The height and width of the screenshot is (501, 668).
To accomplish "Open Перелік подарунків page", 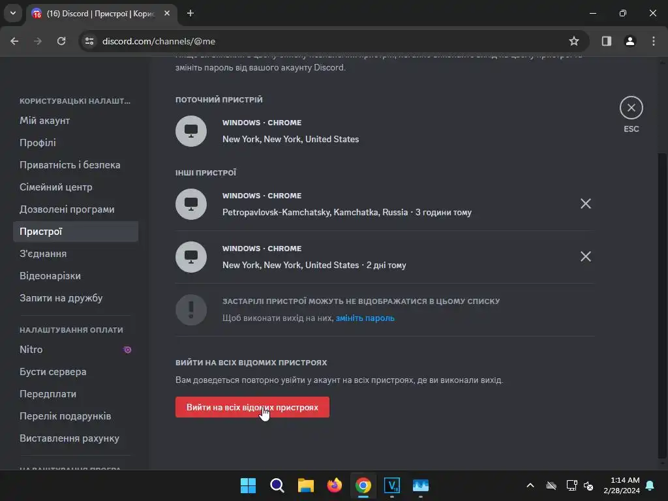I will click(x=76, y=416).
